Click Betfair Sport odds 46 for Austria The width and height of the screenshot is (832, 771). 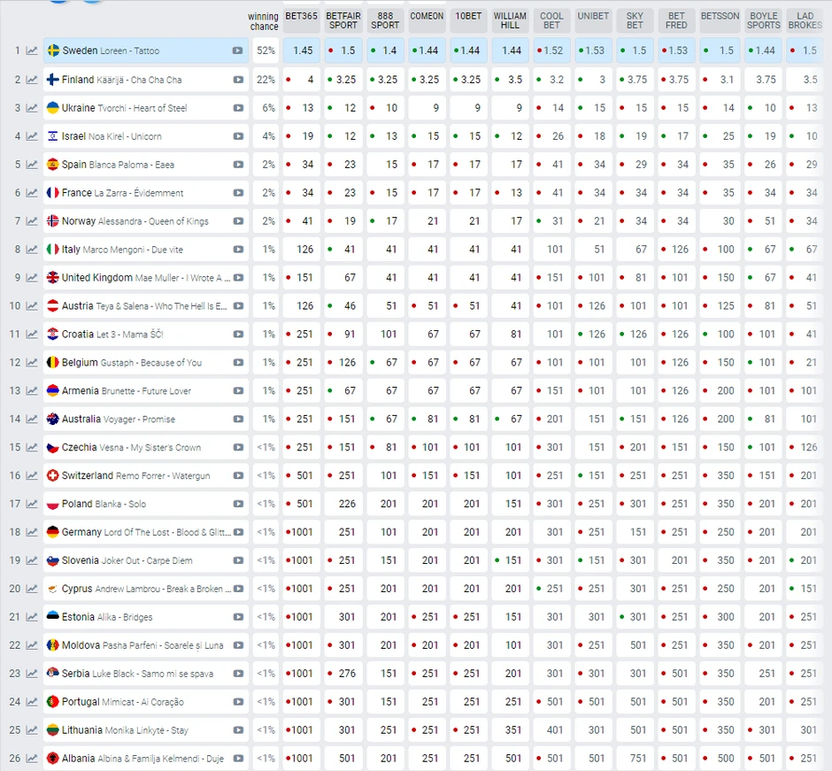coord(343,305)
